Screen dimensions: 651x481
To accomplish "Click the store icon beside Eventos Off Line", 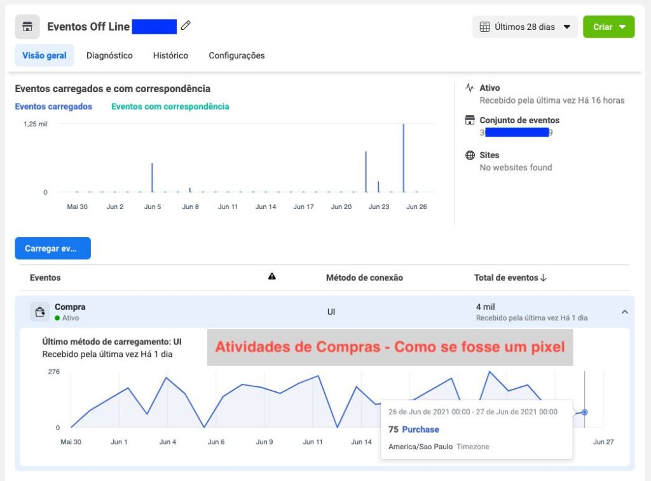I will tap(27, 27).
